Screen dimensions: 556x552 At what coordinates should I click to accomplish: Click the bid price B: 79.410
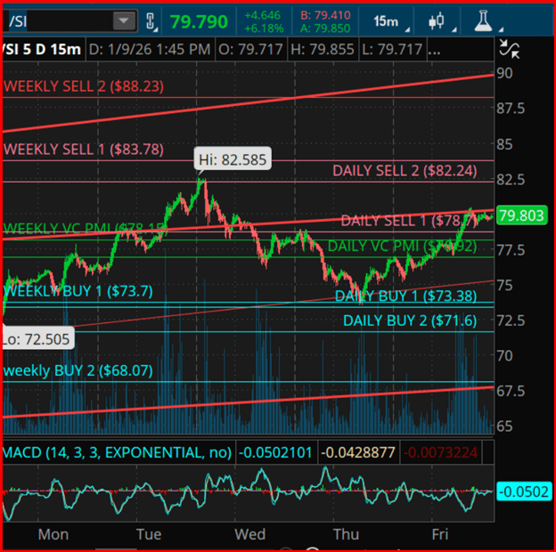coord(331,14)
